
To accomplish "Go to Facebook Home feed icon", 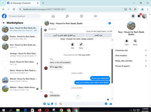I will (53, 16).
